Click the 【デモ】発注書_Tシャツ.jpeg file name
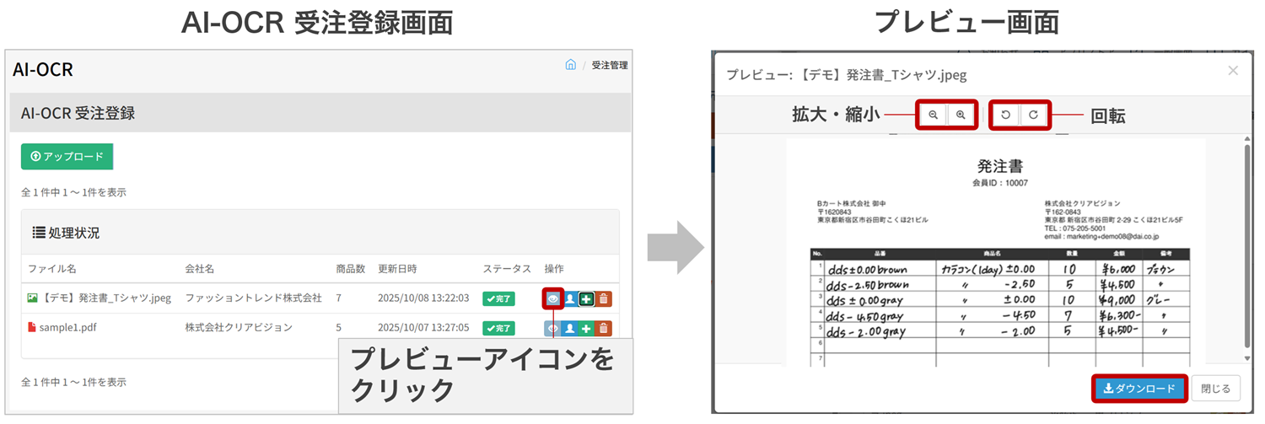The width and height of the screenshot is (1265, 424). point(105,298)
